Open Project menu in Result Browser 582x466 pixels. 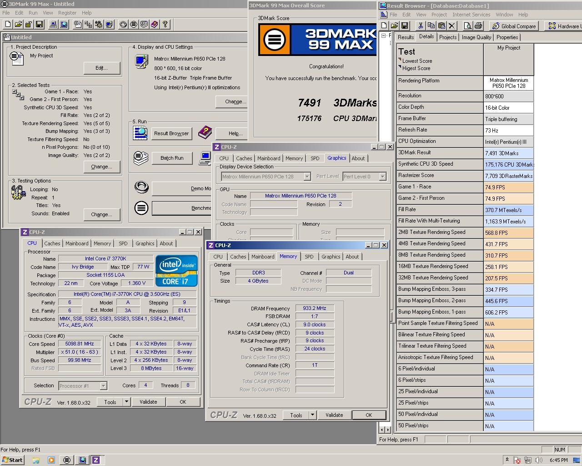point(439,15)
